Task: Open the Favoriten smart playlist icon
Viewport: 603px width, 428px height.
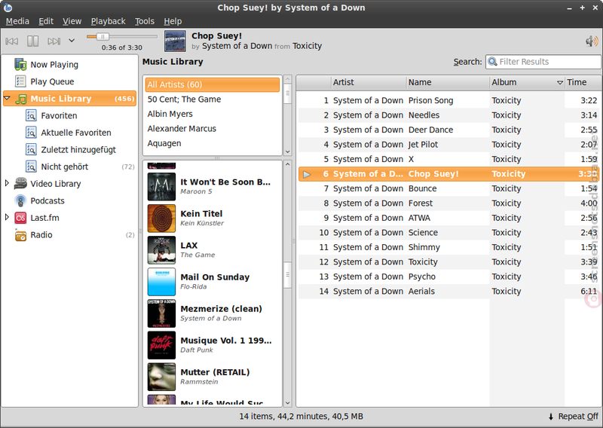Action: pyautogui.click(x=31, y=115)
